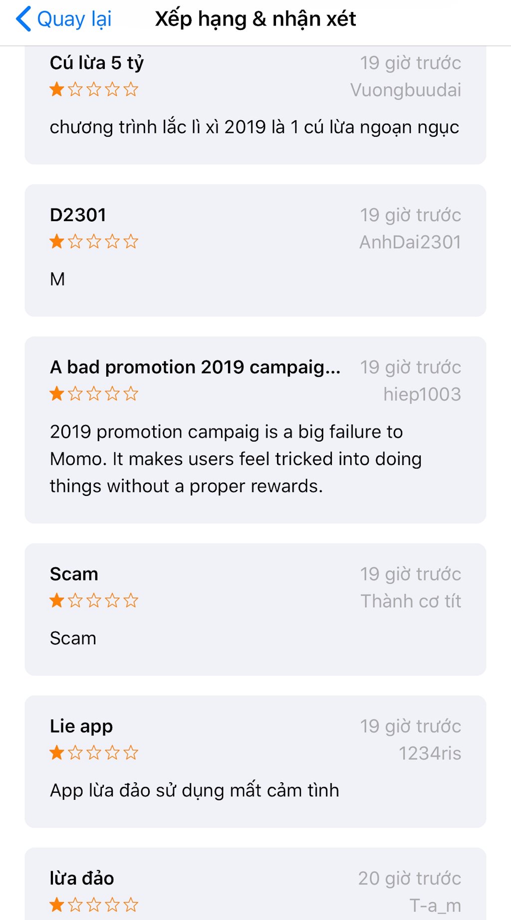Tap star rating under the 'Scam' title
The image size is (511, 920).
tap(94, 601)
